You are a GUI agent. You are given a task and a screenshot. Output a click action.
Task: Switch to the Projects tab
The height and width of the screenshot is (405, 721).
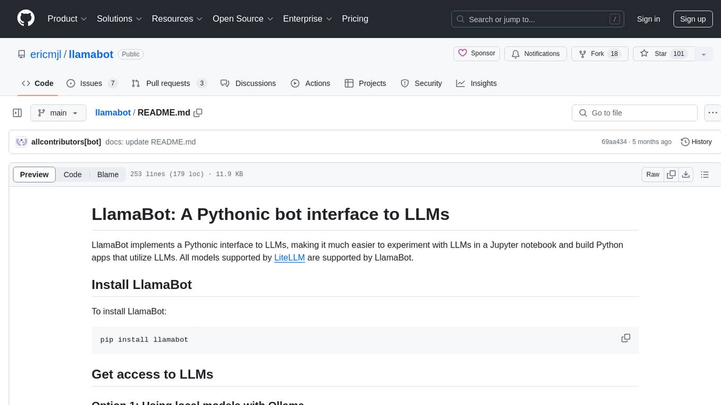click(365, 83)
